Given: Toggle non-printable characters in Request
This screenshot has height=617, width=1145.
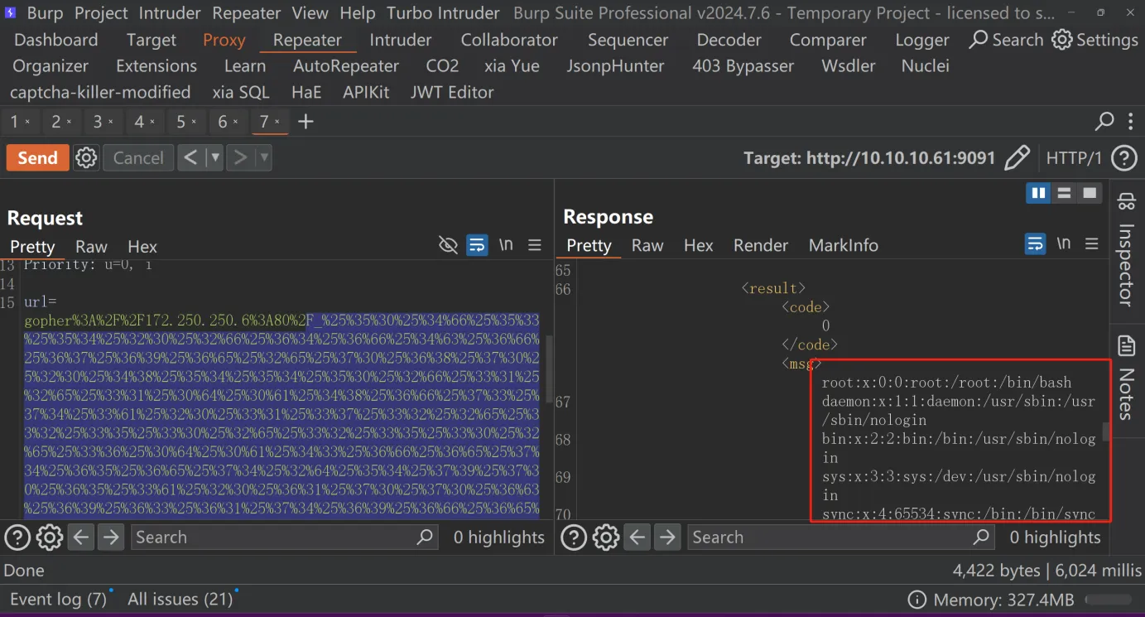Looking at the screenshot, I should (x=448, y=245).
